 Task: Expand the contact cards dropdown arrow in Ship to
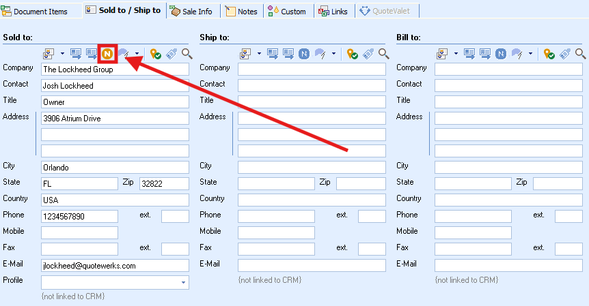[259, 54]
